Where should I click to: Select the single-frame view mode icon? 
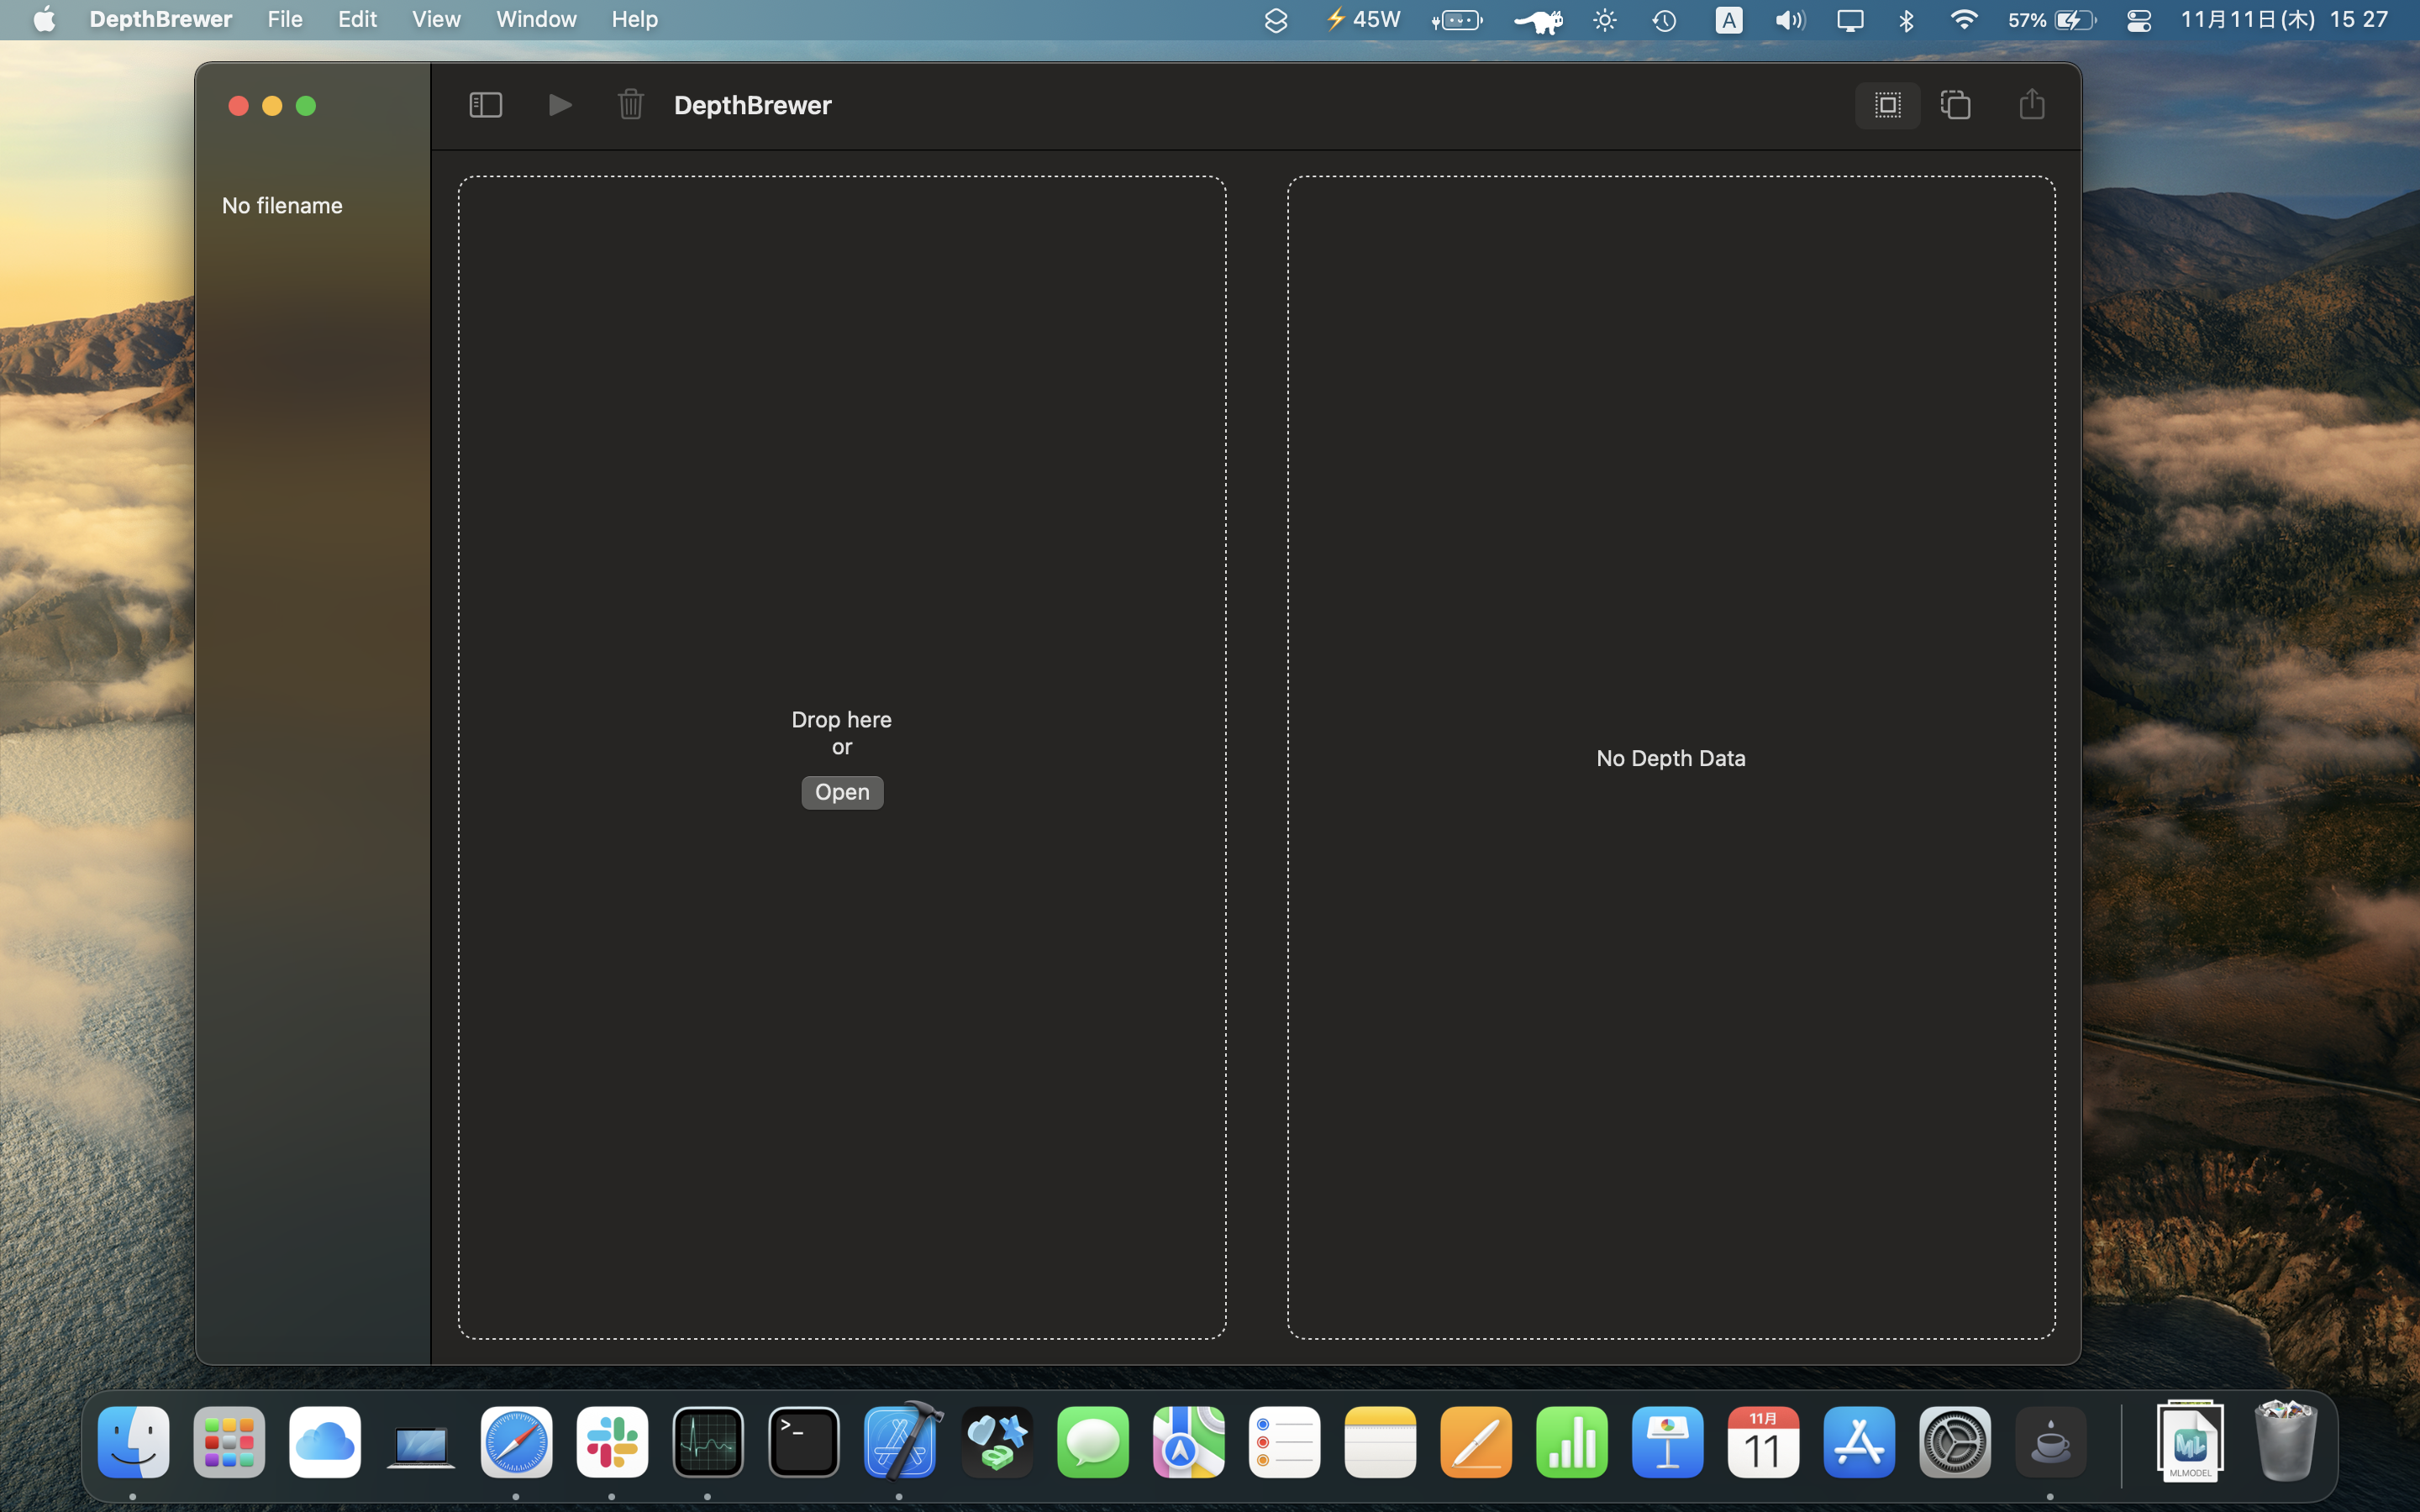coord(1887,105)
